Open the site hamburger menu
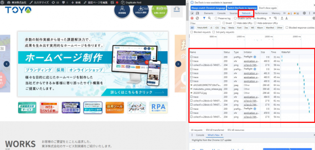Screen dimensions: 315x150 [x=177, y=9]
